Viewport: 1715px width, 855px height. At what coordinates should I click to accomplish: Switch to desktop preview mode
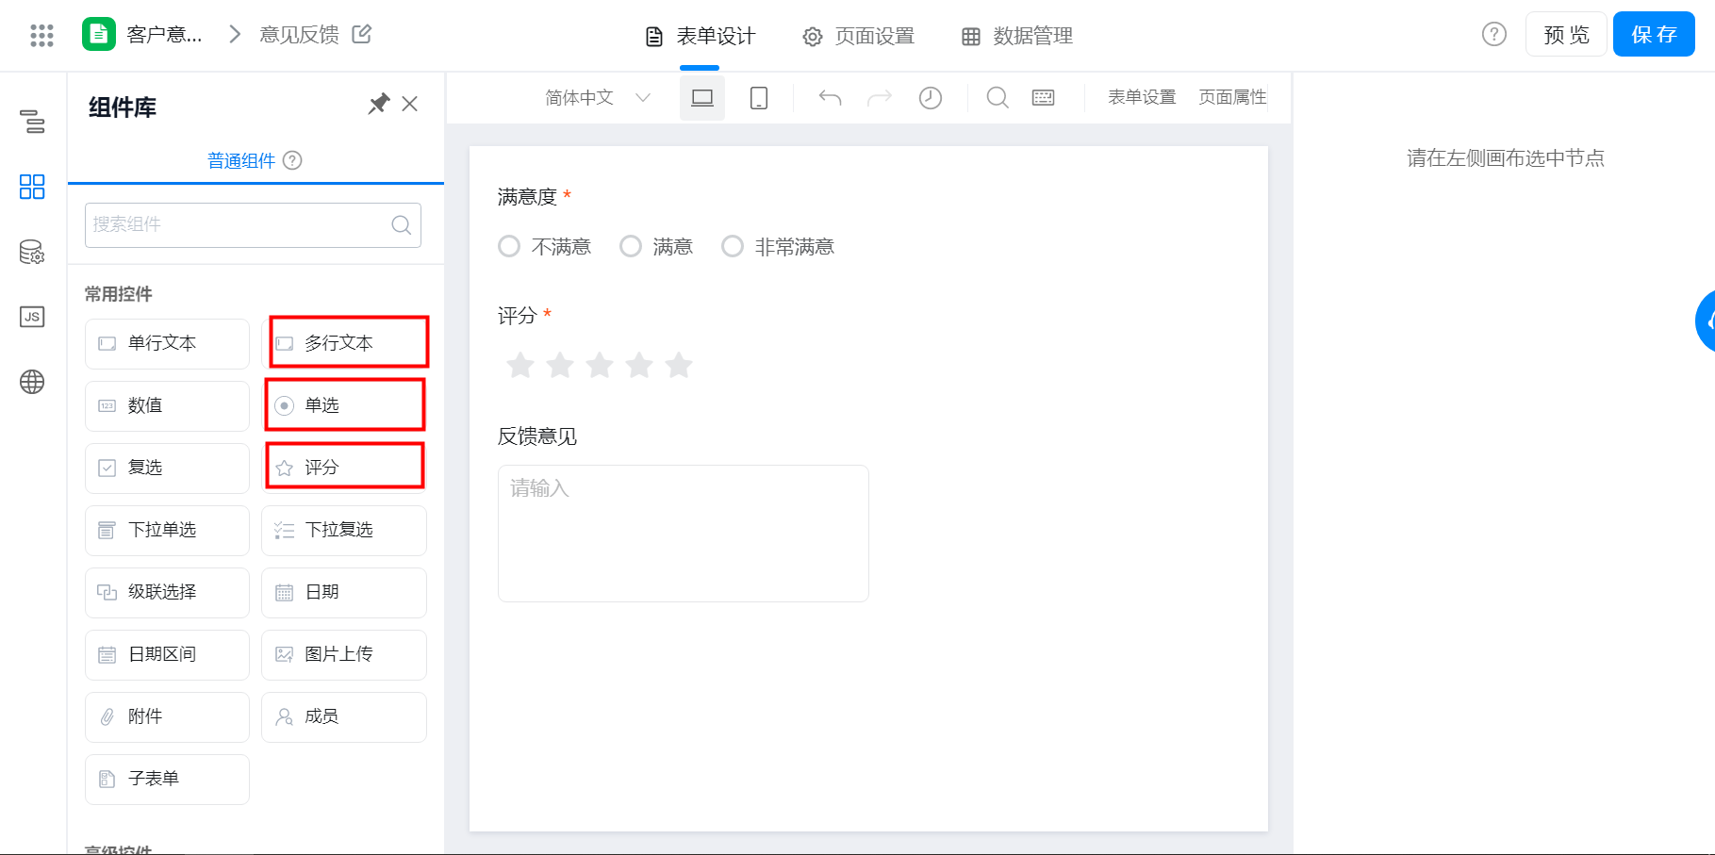point(702,98)
